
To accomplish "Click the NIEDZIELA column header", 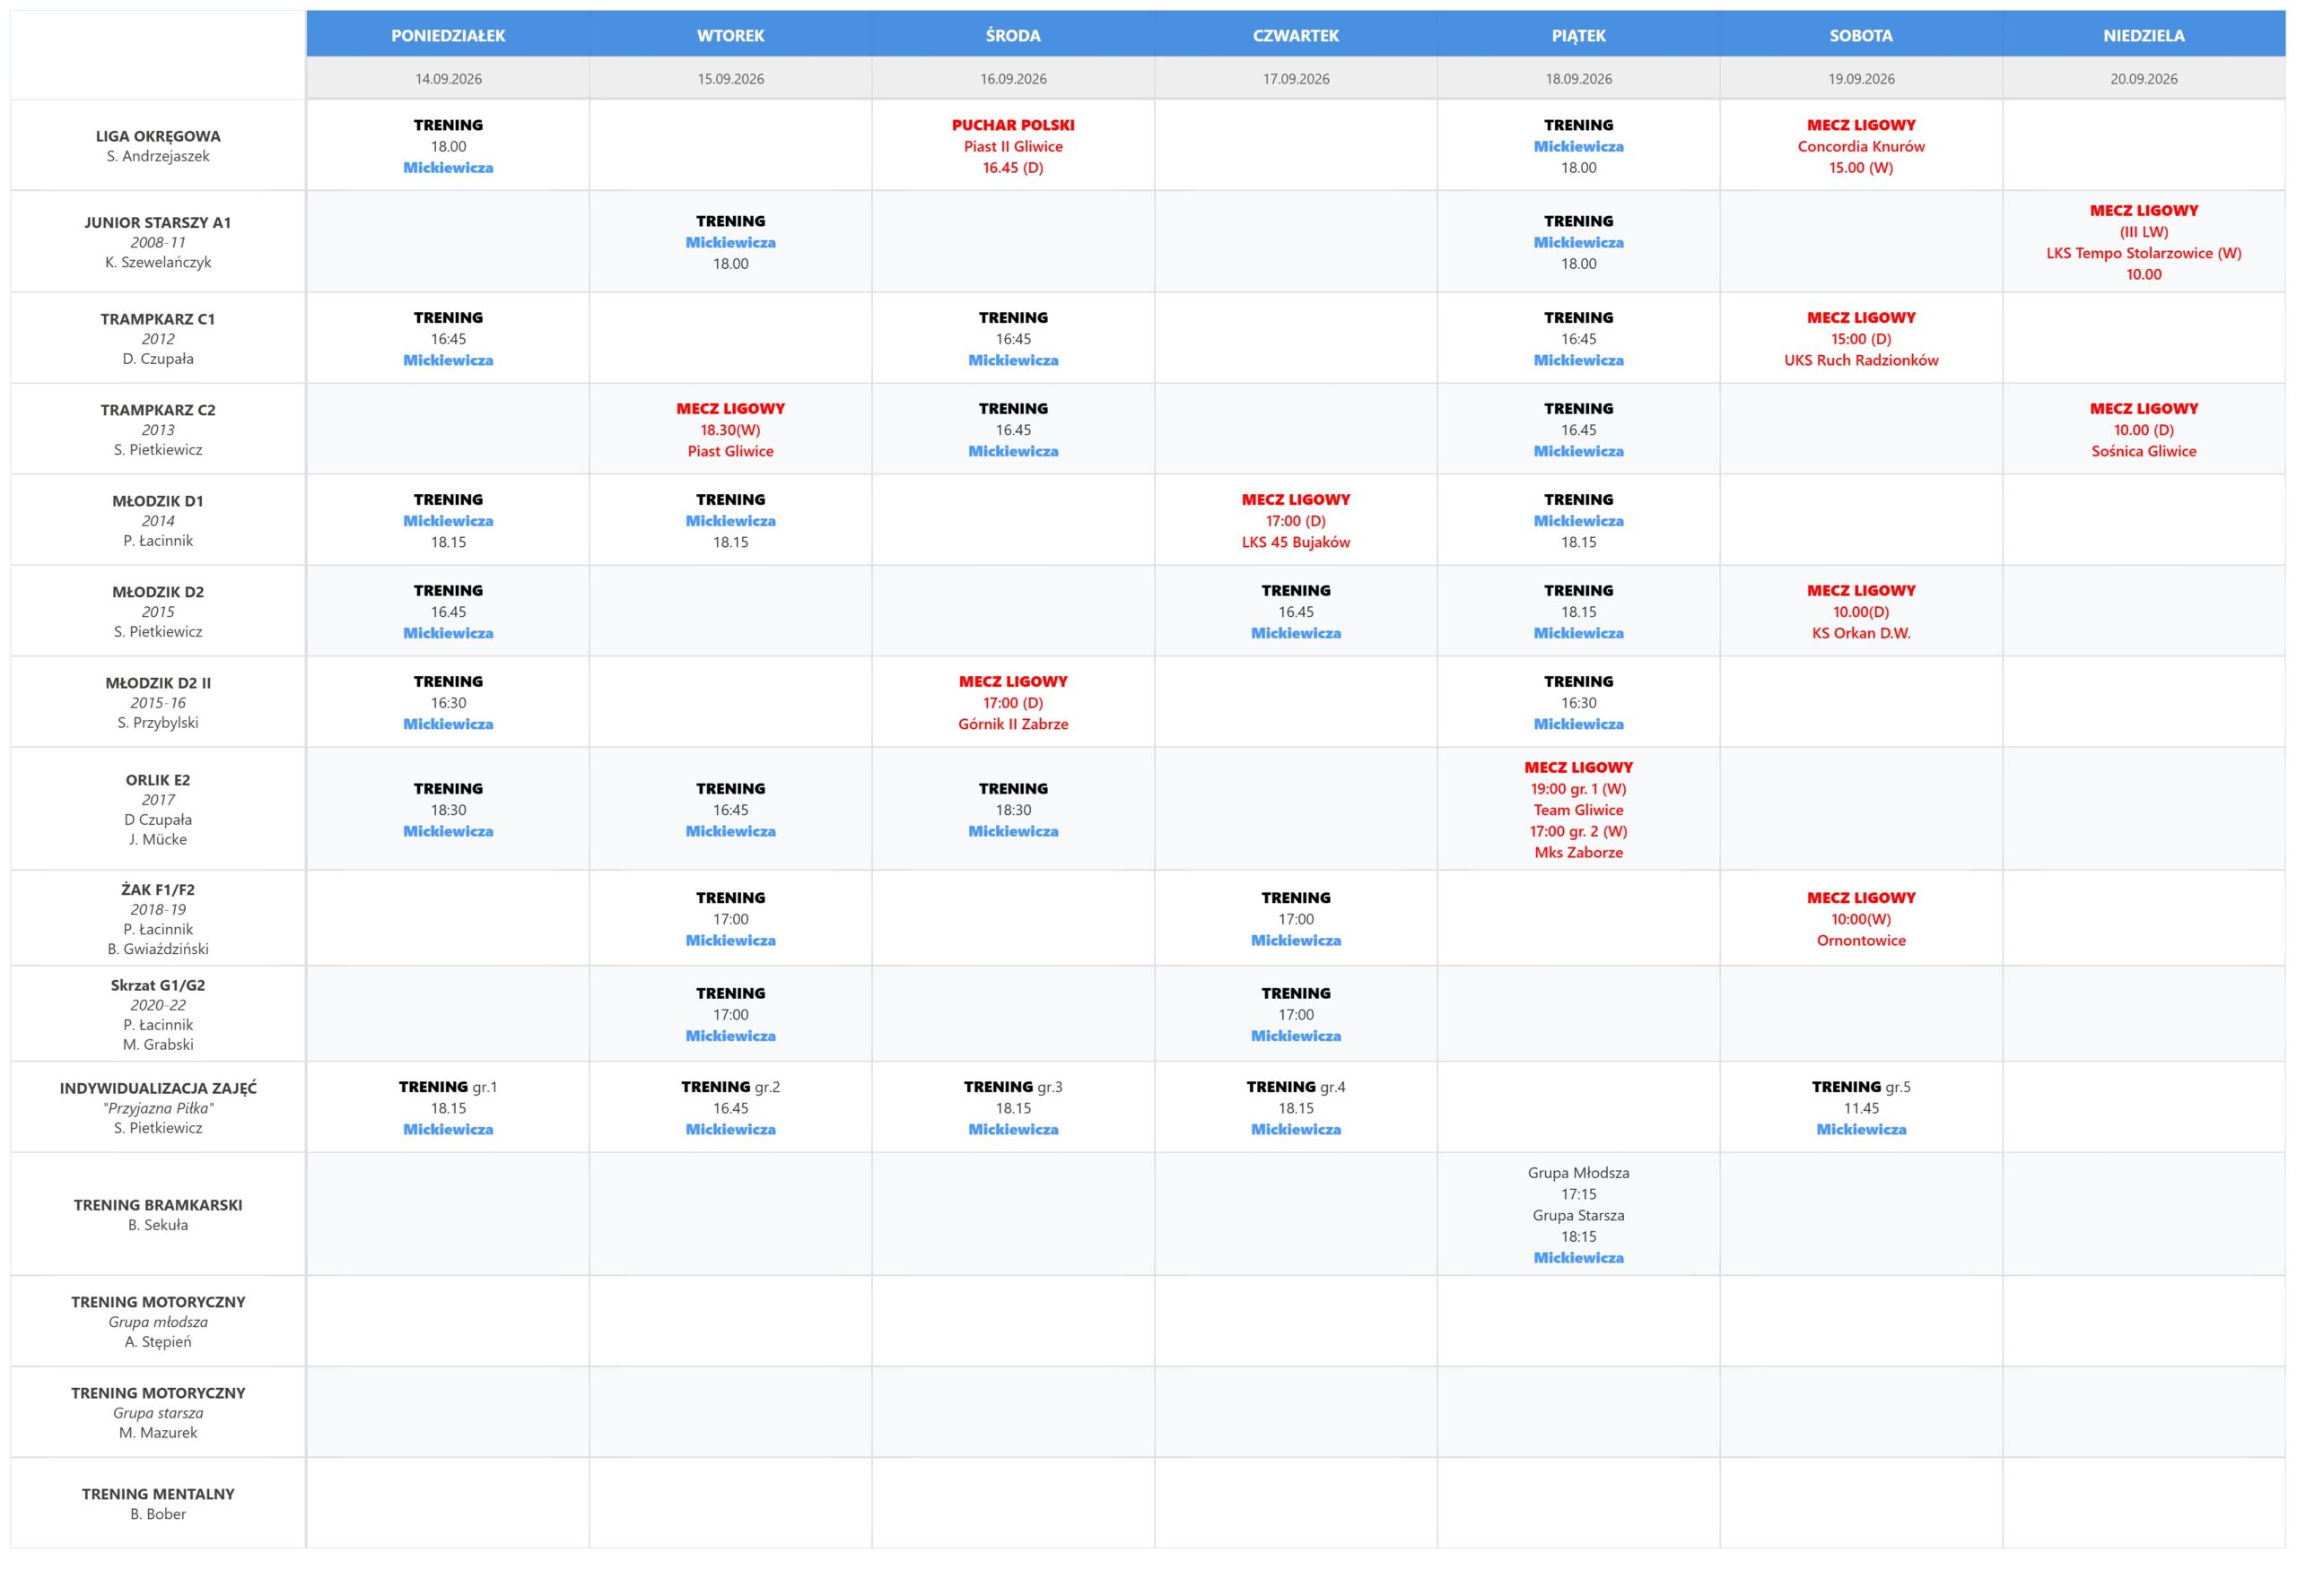I will tap(2143, 35).
